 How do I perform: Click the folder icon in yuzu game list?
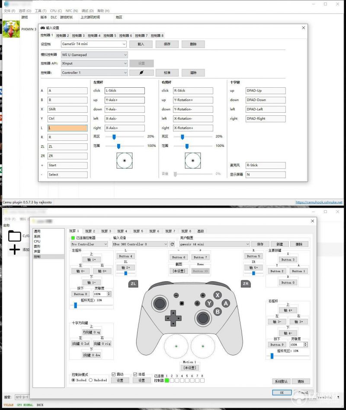click(15, 235)
